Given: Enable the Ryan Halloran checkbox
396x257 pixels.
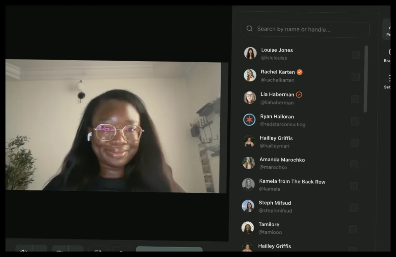Looking at the screenshot, I should point(355,121).
